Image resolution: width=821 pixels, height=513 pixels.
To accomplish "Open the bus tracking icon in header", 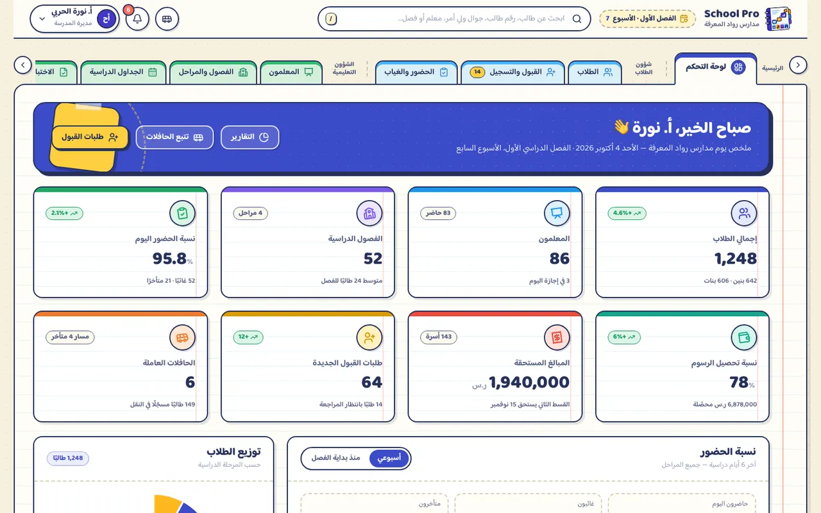I will coord(167,19).
